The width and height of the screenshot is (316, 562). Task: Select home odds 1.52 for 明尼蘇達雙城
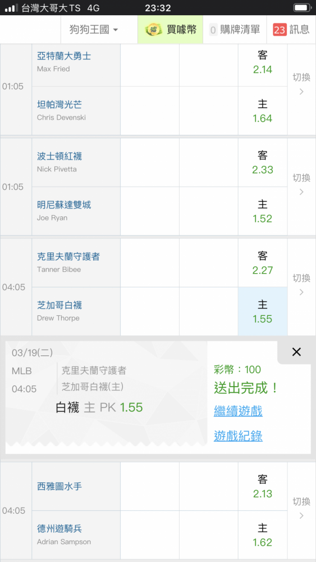coord(263,211)
